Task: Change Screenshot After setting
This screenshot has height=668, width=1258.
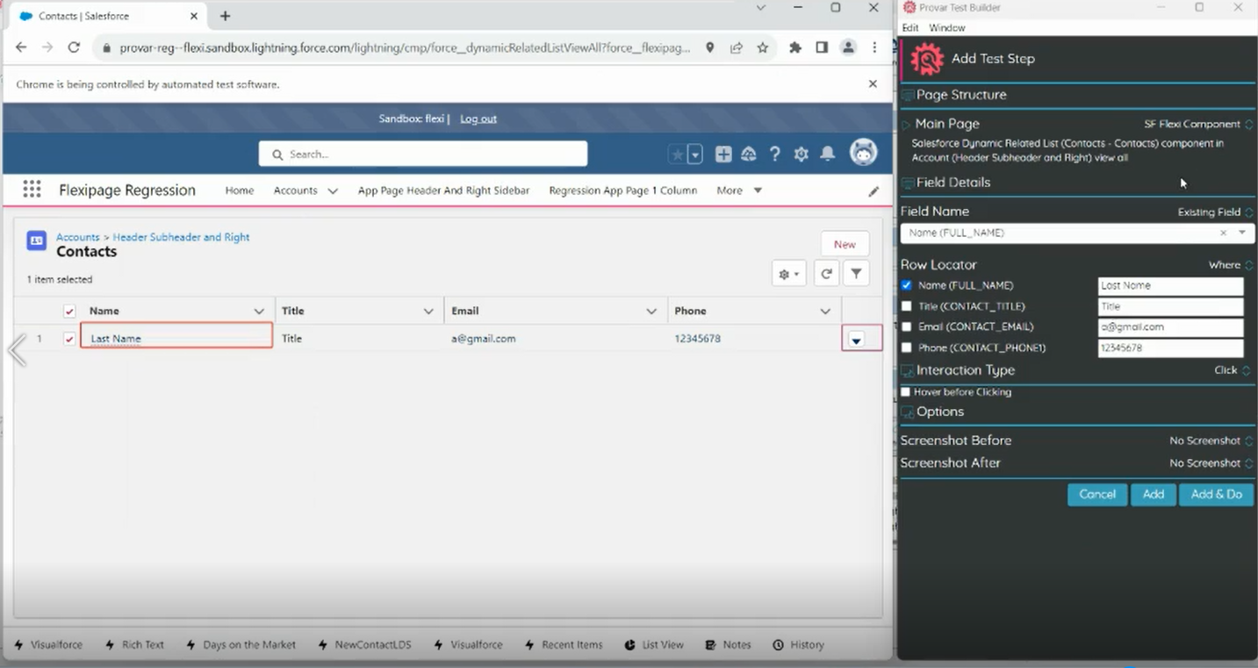Action: 1211,463
